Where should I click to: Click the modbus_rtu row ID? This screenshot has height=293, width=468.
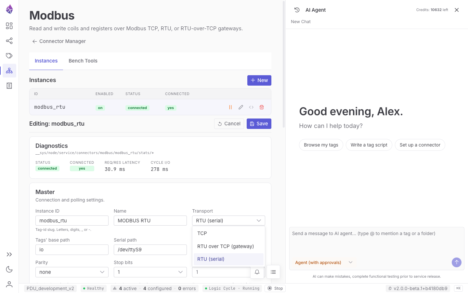coord(50,107)
